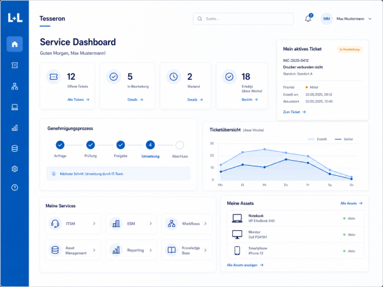The image size is (383, 287).
Task: Click the Mittel priority value
Action: click(x=312, y=87)
